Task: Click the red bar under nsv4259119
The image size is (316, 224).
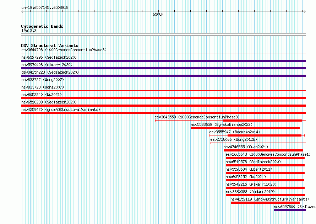Action: [x=265, y=203]
